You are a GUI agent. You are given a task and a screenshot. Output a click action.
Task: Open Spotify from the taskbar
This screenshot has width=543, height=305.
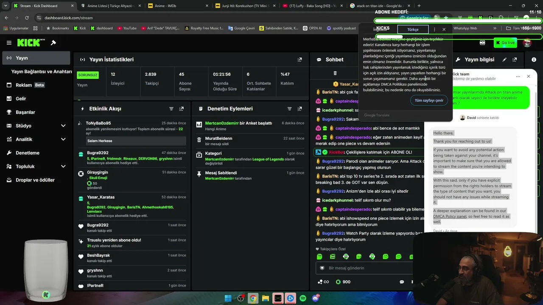pyautogui.click(x=303, y=298)
